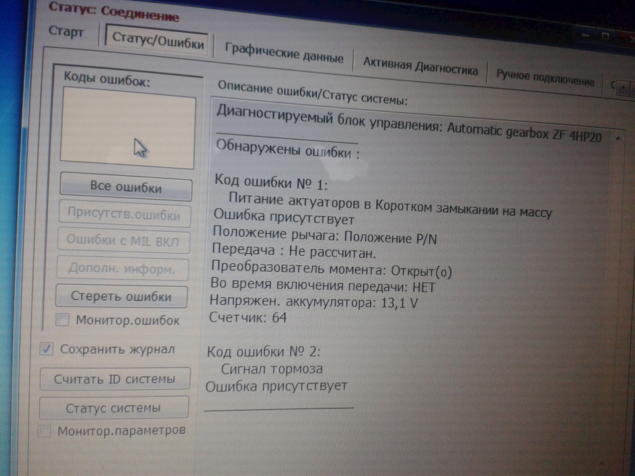Screen dimensions: 635x476
Task: Click the 'Обнаружены ошибки :' heading
Action: pos(288,149)
